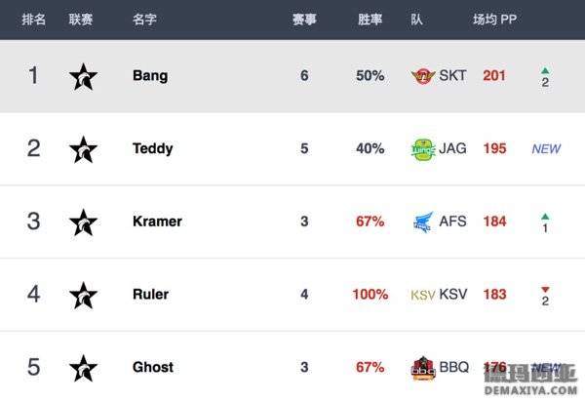Click the NEW badge in Teddy's row

pyautogui.click(x=546, y=149)
